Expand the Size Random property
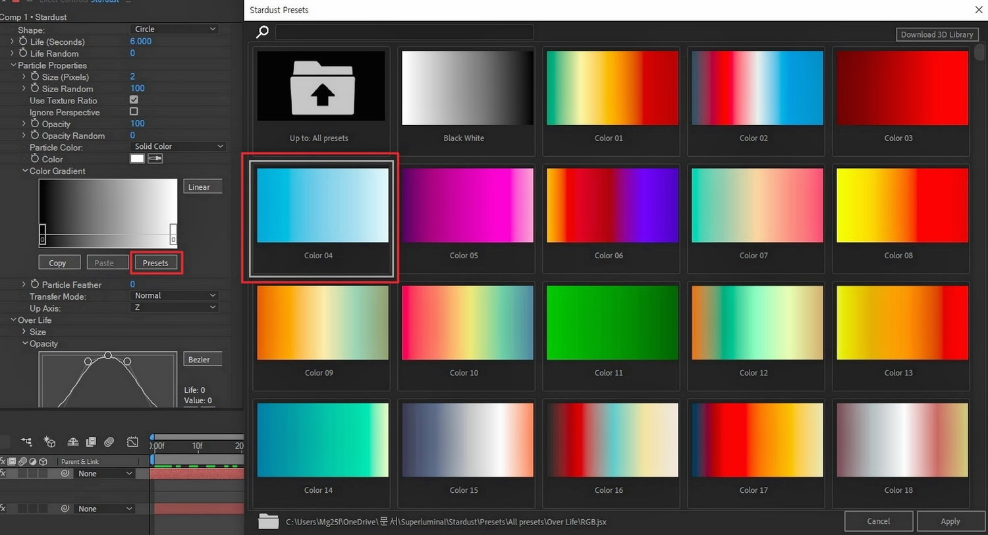The height and width of the screenshot is (535, 988). 24,89
